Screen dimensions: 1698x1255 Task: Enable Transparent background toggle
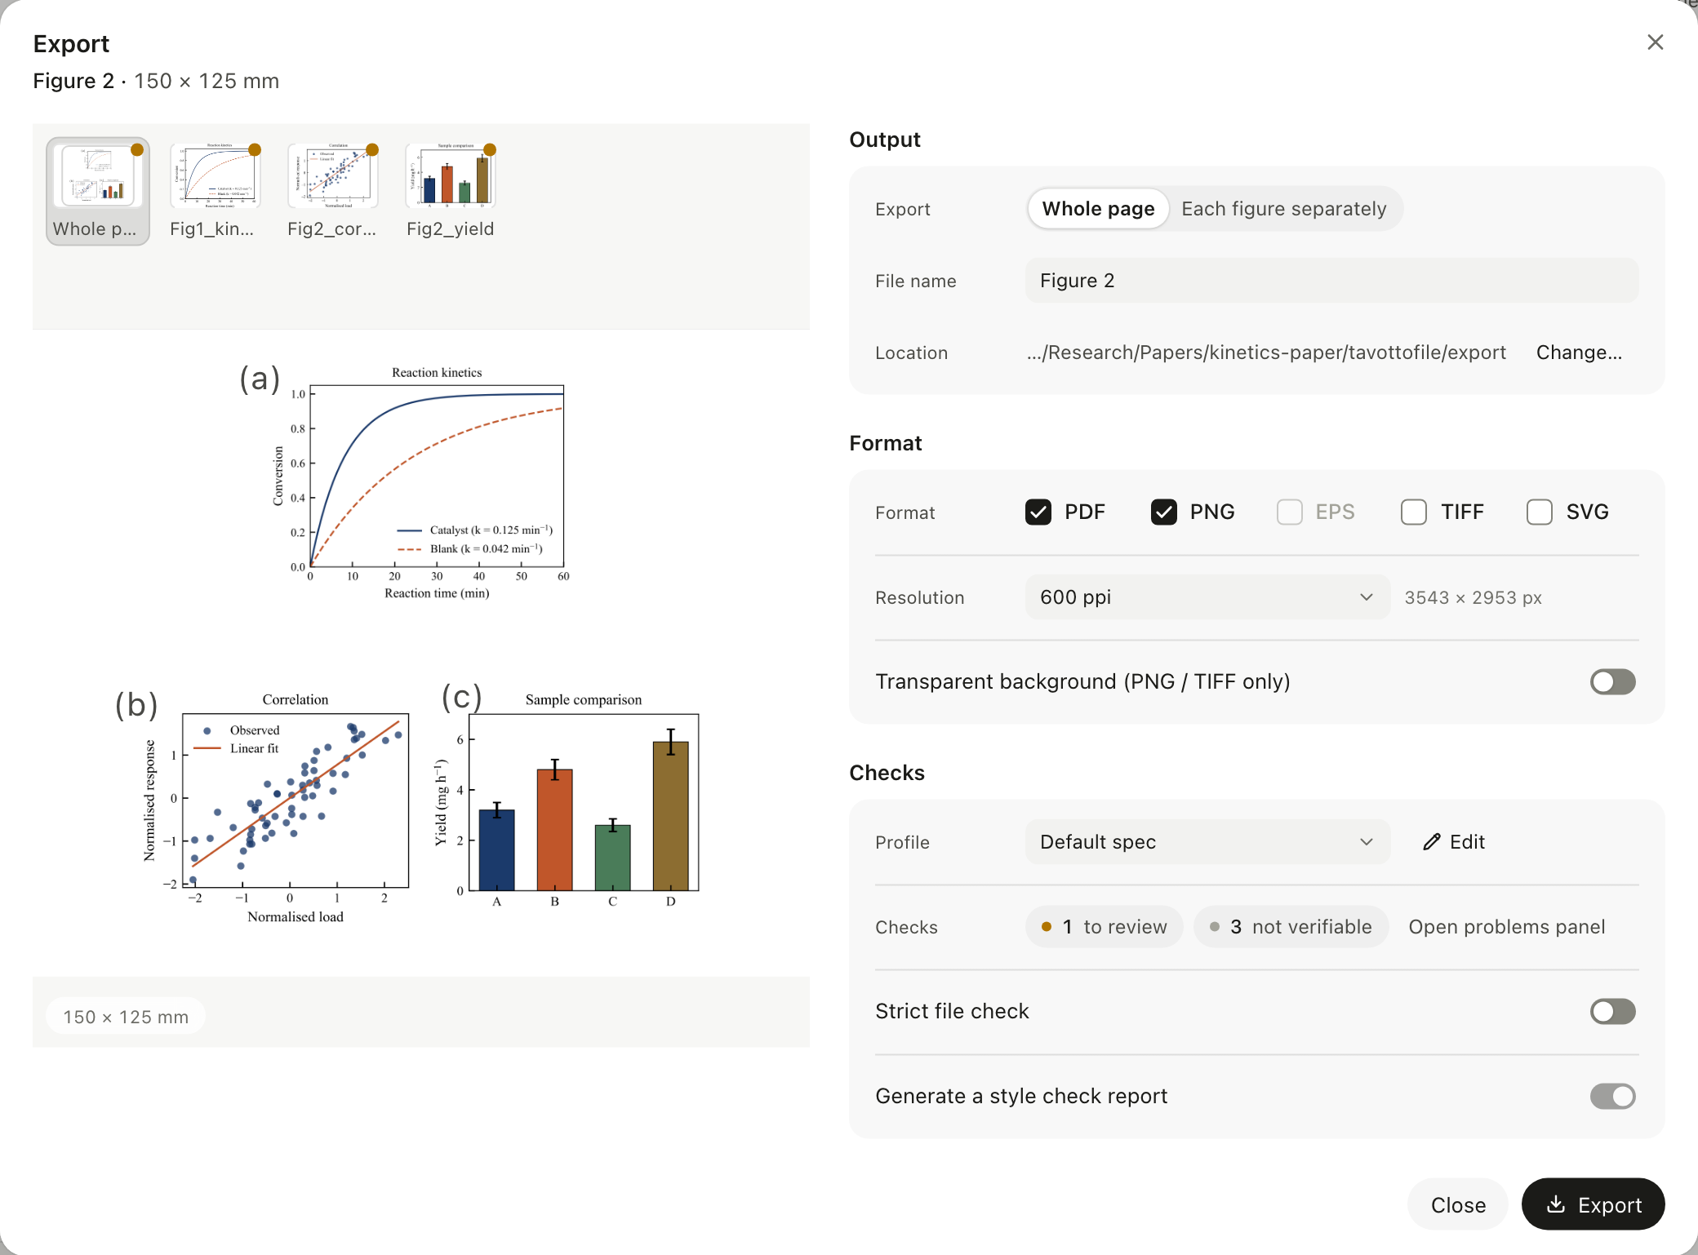point(1612,682)
